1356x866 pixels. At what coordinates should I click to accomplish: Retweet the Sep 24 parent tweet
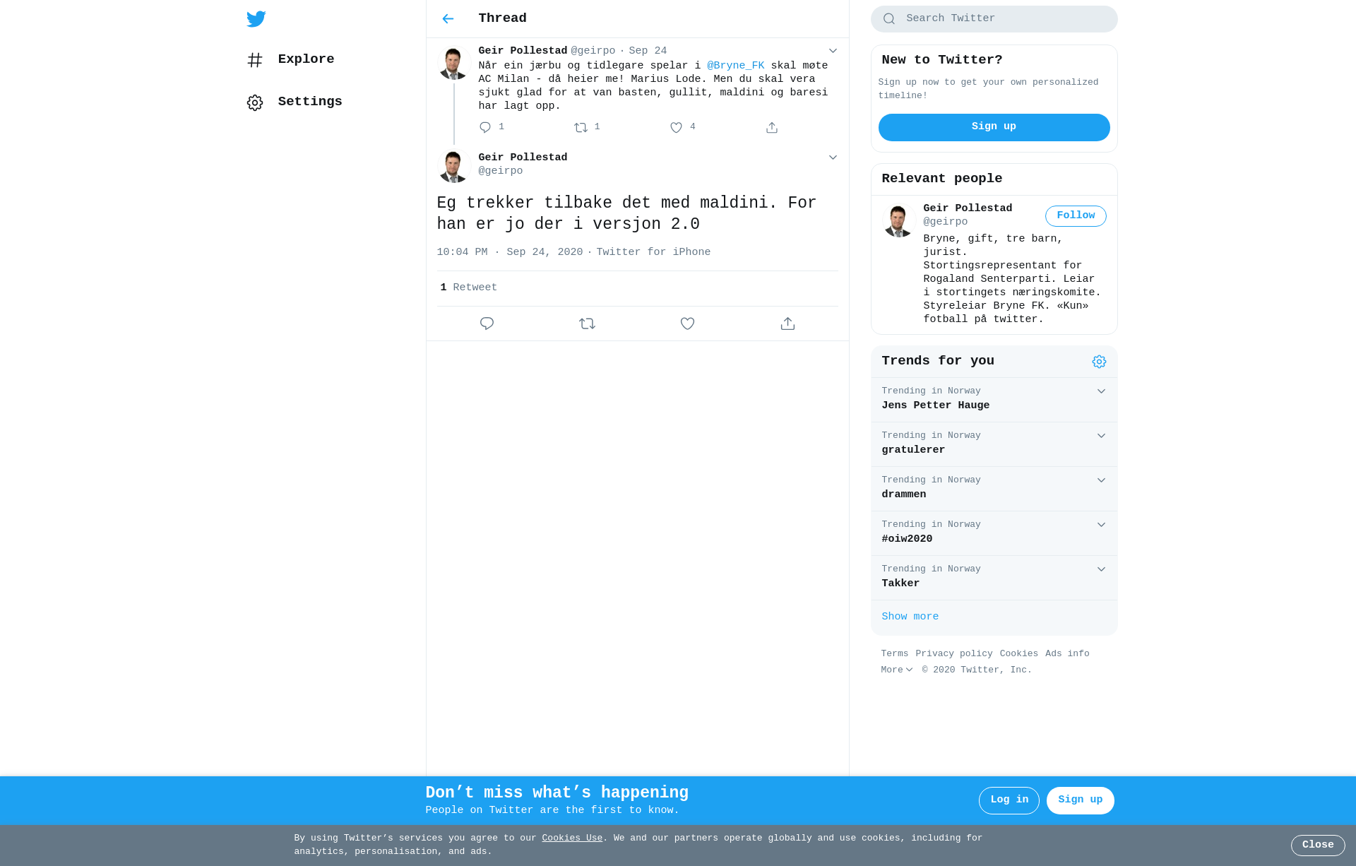pyautogui.click(x=581, y=128)
